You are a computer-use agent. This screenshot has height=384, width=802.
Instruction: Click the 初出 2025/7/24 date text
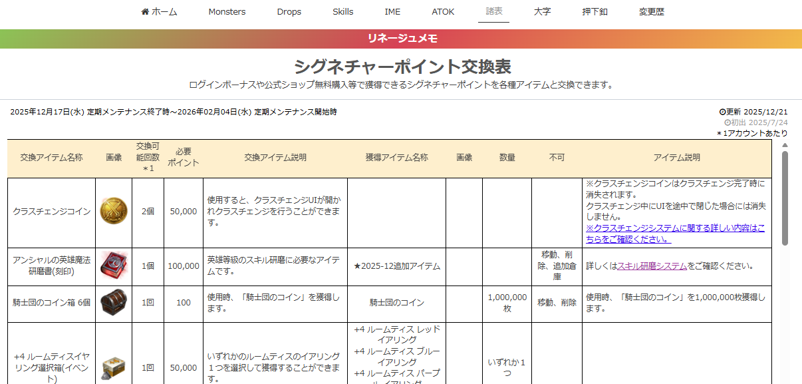(756, 122)
